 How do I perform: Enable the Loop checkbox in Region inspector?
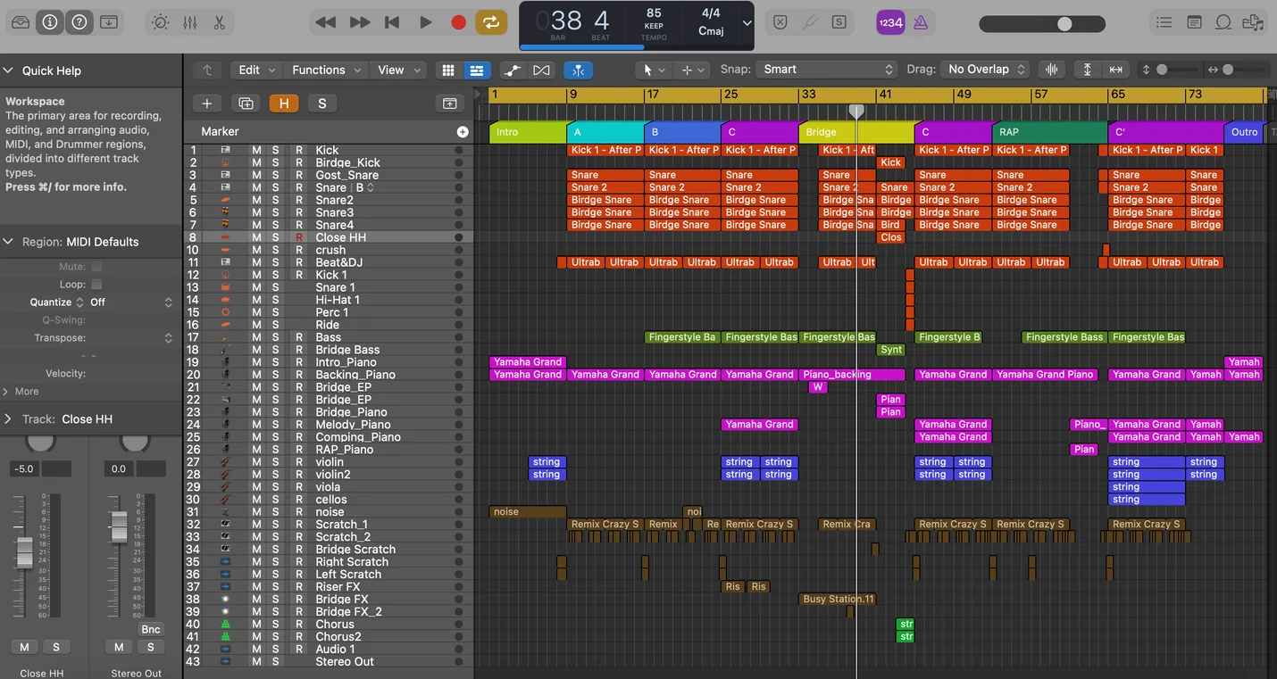pyautogui.click(x=96, y=285)
